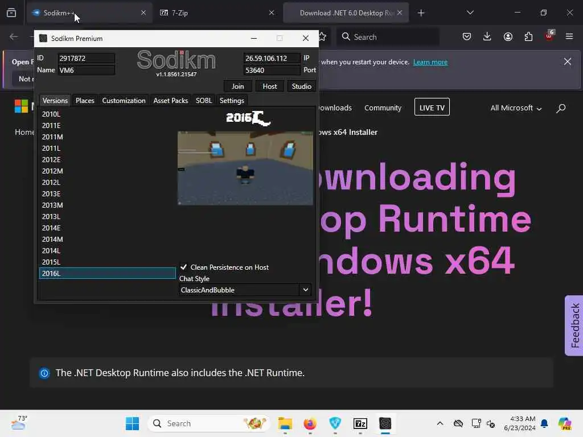Open the SOBL tab
Image resolution: width=583 pixels, height=437 pixels.
click(204, 100)
